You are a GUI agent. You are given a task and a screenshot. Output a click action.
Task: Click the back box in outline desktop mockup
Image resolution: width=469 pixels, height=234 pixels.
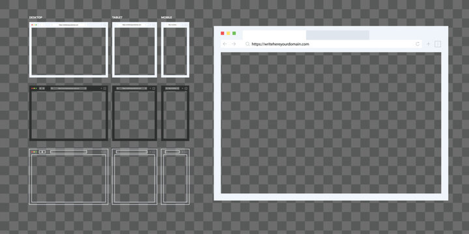tap(40, 152)
